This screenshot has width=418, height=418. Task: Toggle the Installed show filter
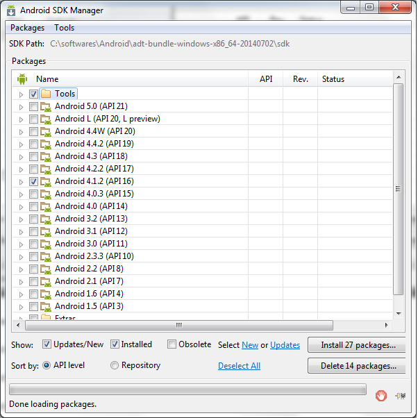(115, 344)
